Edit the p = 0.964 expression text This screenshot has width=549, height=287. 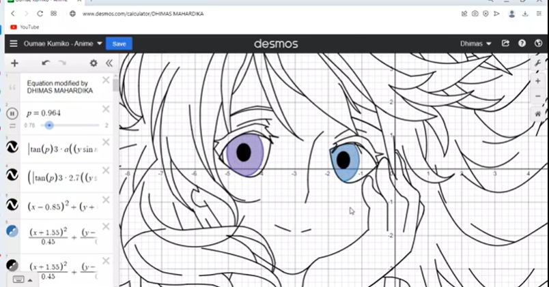(x=44, y=113)
